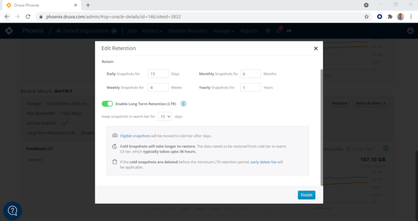Disable Long Term Retention toggle
This screenshot has height=221, width=418.
tap(107, 104)
